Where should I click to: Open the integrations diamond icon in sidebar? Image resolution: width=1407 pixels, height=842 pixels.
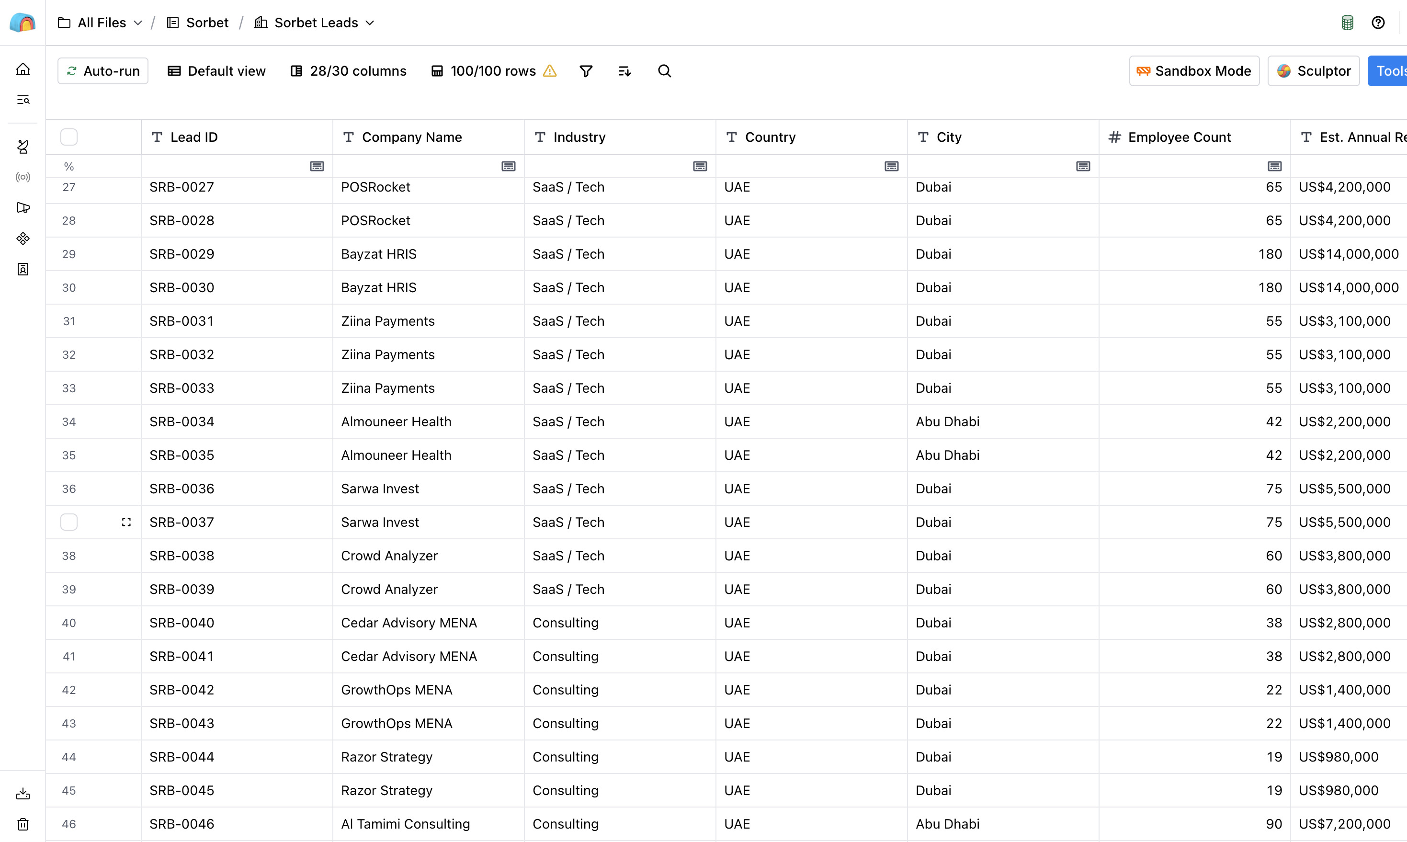(23, 239)
